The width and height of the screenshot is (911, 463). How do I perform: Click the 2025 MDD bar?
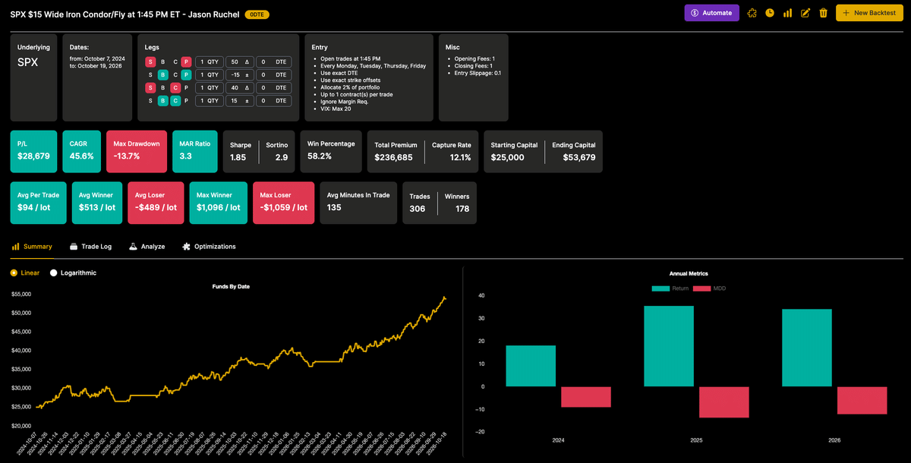tap(724, 402)
